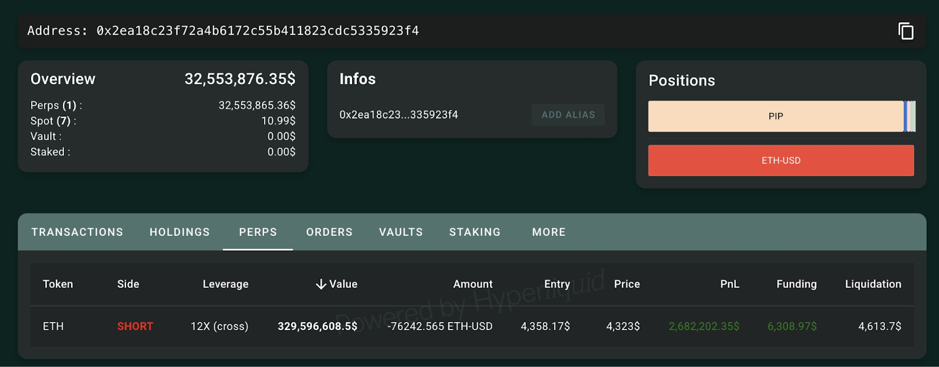
Task: Open the TRANSACTIONS tab
Action: pyautogui.click(x=77, y=232)
